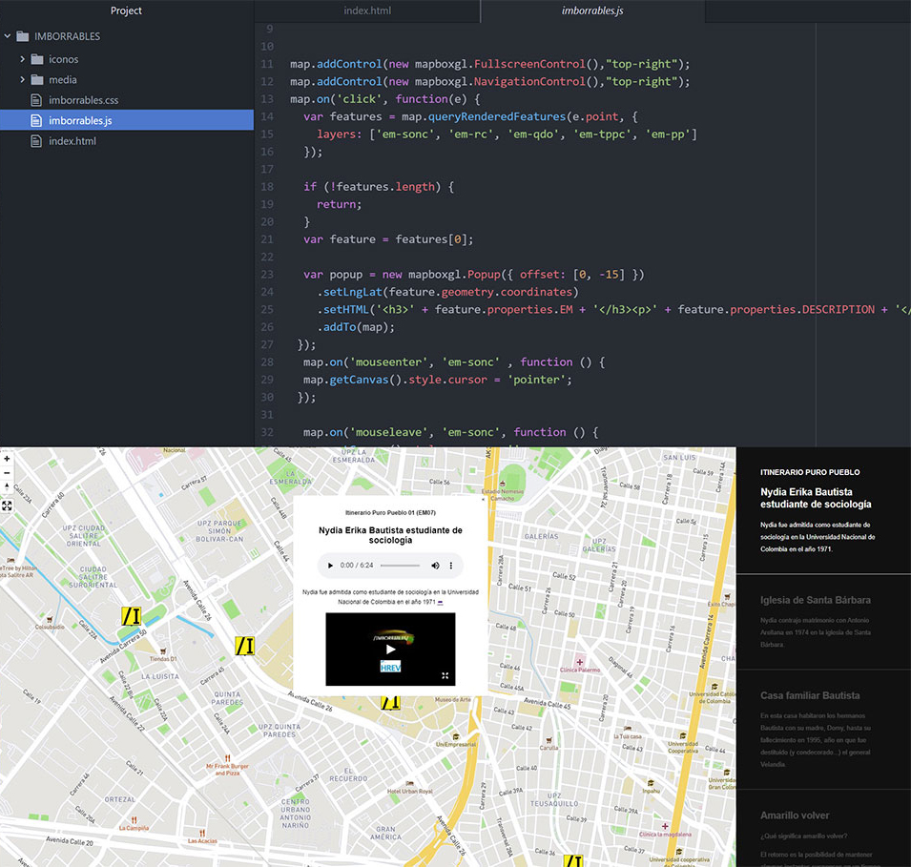
Task: Click yellow marker near Avenida Carrera 50
Action: (131, 616)
